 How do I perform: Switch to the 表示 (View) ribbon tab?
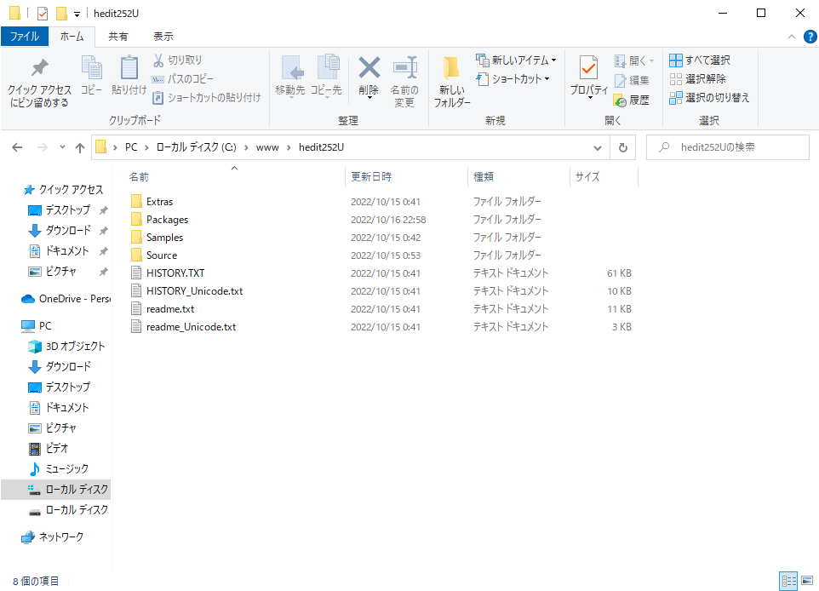click(163, 37)
